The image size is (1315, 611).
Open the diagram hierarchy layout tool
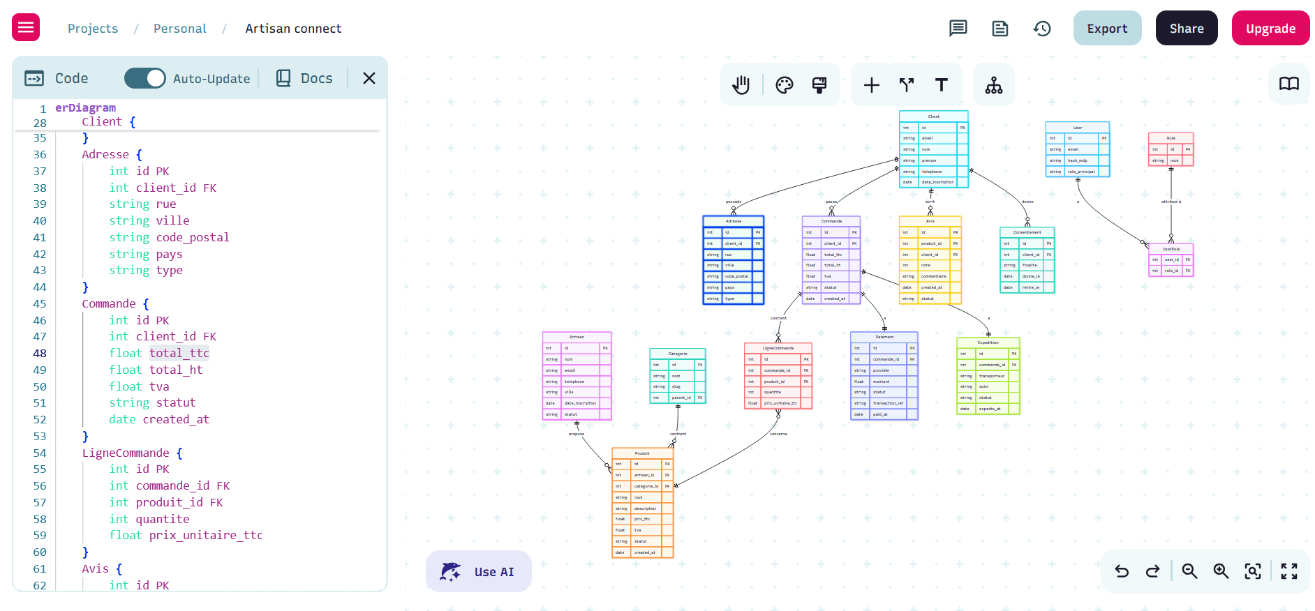click(x=994, y=85)
